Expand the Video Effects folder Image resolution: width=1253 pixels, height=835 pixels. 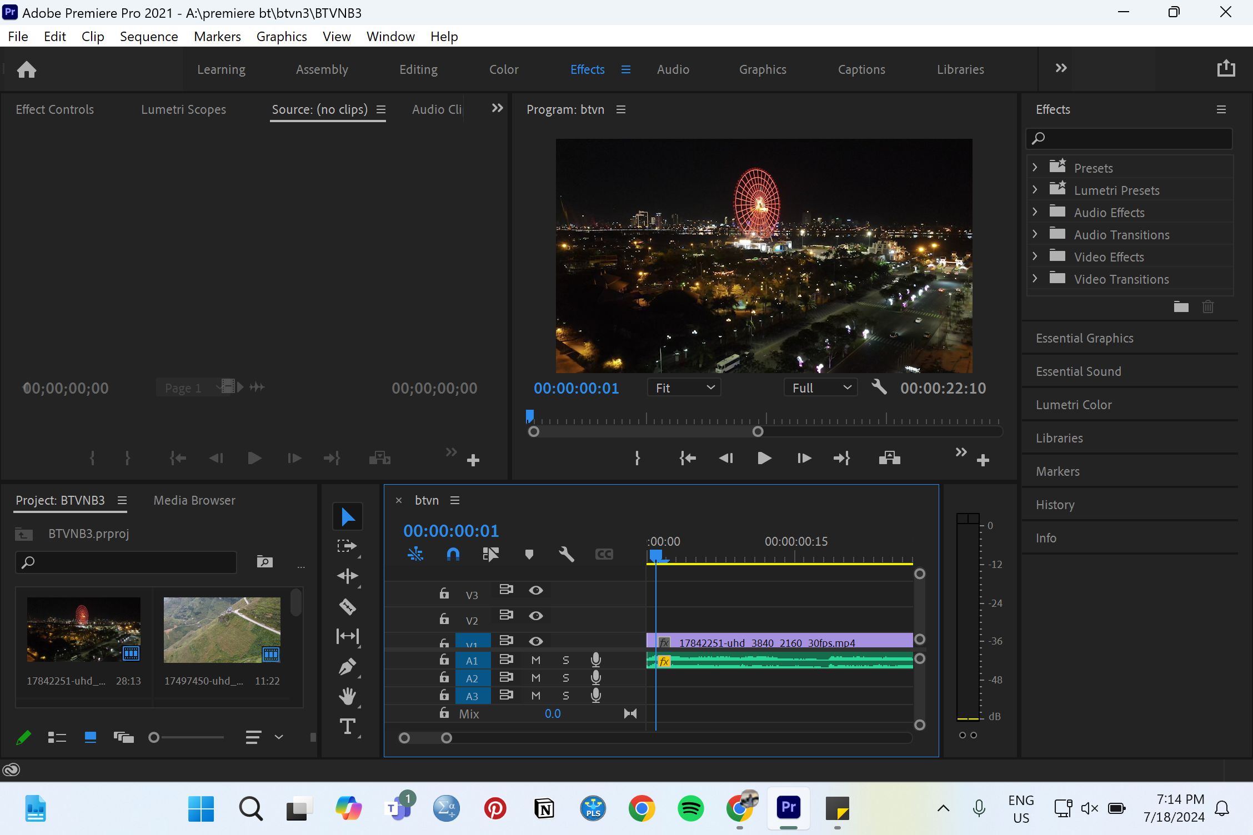(x=1035, y=256)
